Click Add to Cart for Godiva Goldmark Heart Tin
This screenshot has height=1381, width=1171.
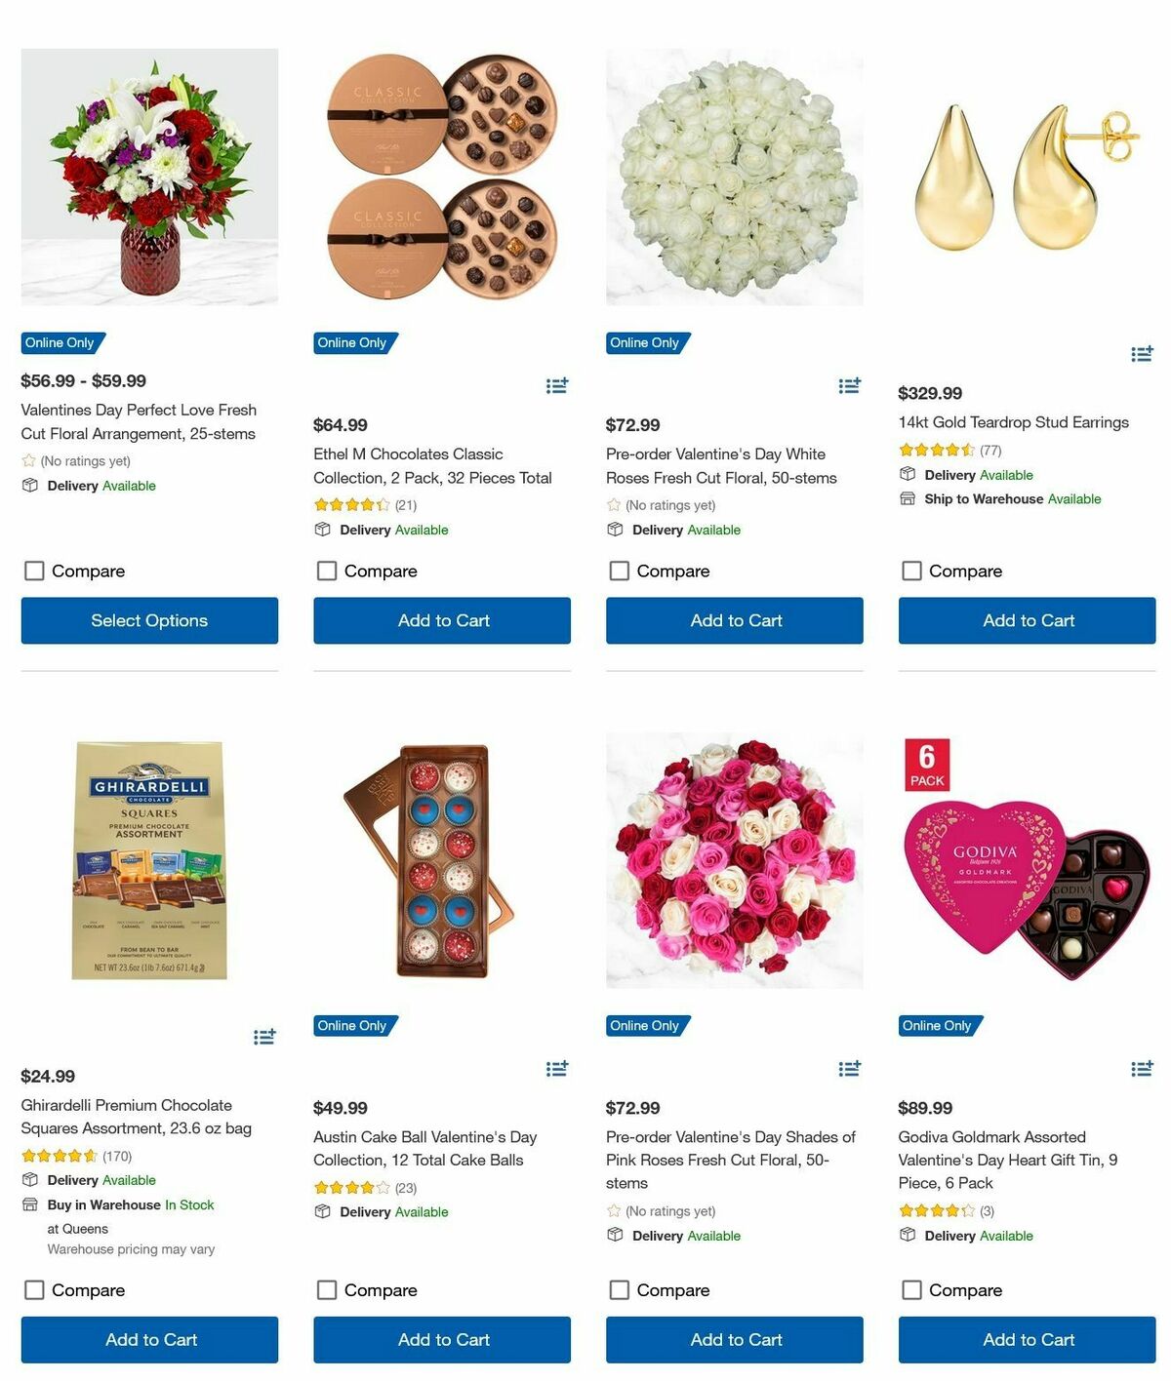pos(1028,1339)
